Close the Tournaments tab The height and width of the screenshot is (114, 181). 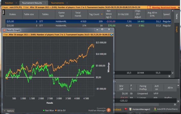(x=67, y=3)
